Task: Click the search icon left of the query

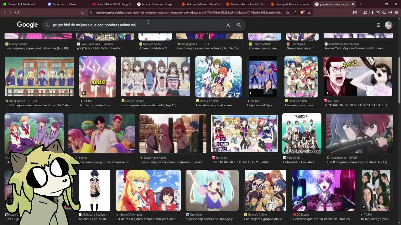Action: click(47, 25)
